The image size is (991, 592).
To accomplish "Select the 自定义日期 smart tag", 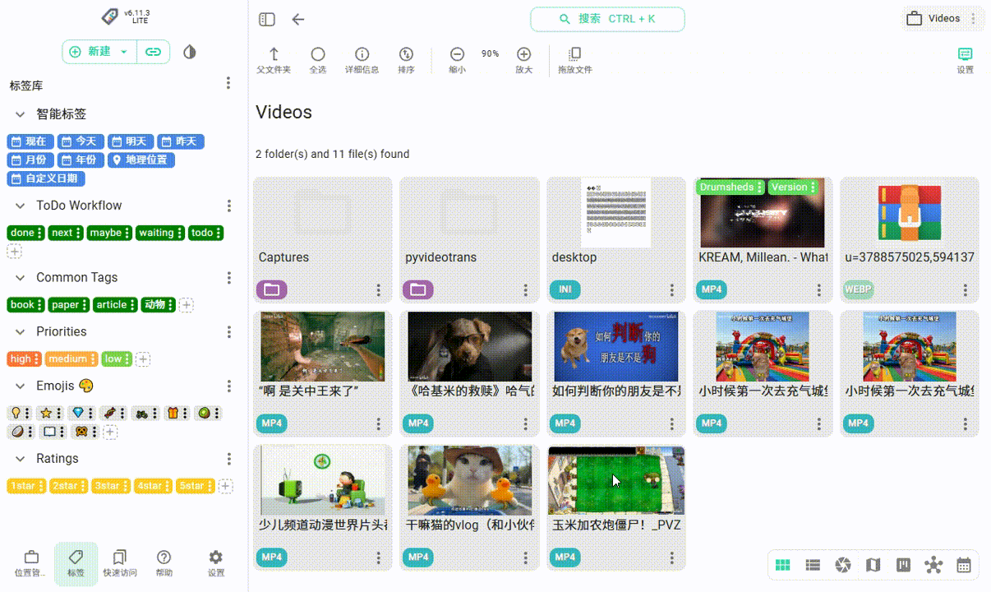I will [46, 178].
